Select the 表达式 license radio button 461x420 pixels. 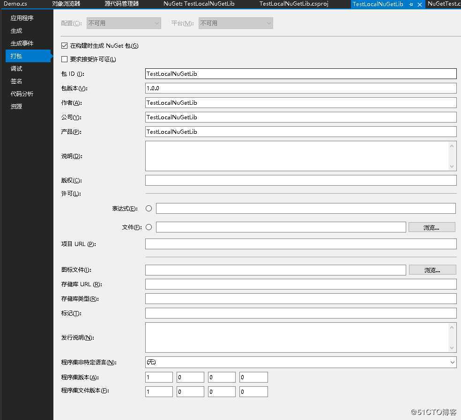click(149, 209)
